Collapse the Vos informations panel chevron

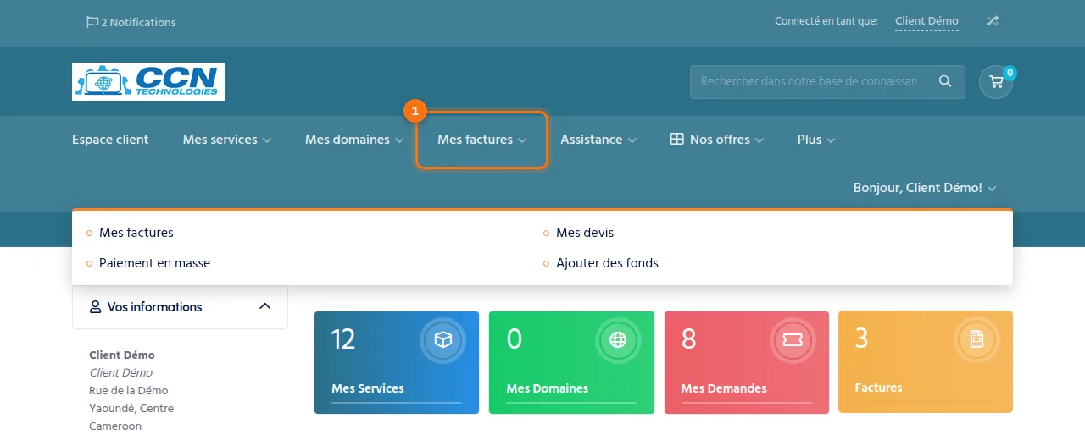click(264, 306)
